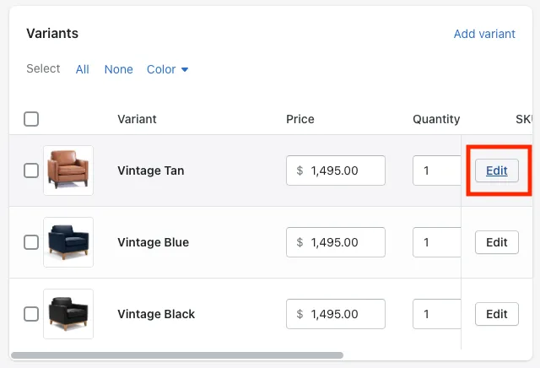
Task: Edit the Vintage Blue variant
Action: tap(497, 242)
